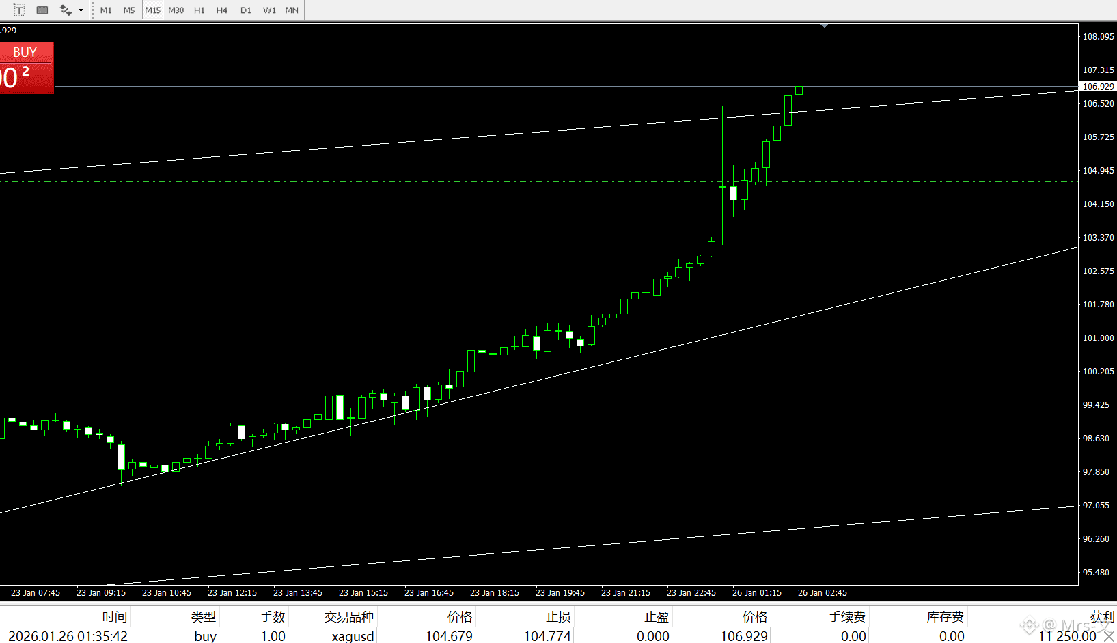Switch chart to MN monthly timeframe

[291, 10]
